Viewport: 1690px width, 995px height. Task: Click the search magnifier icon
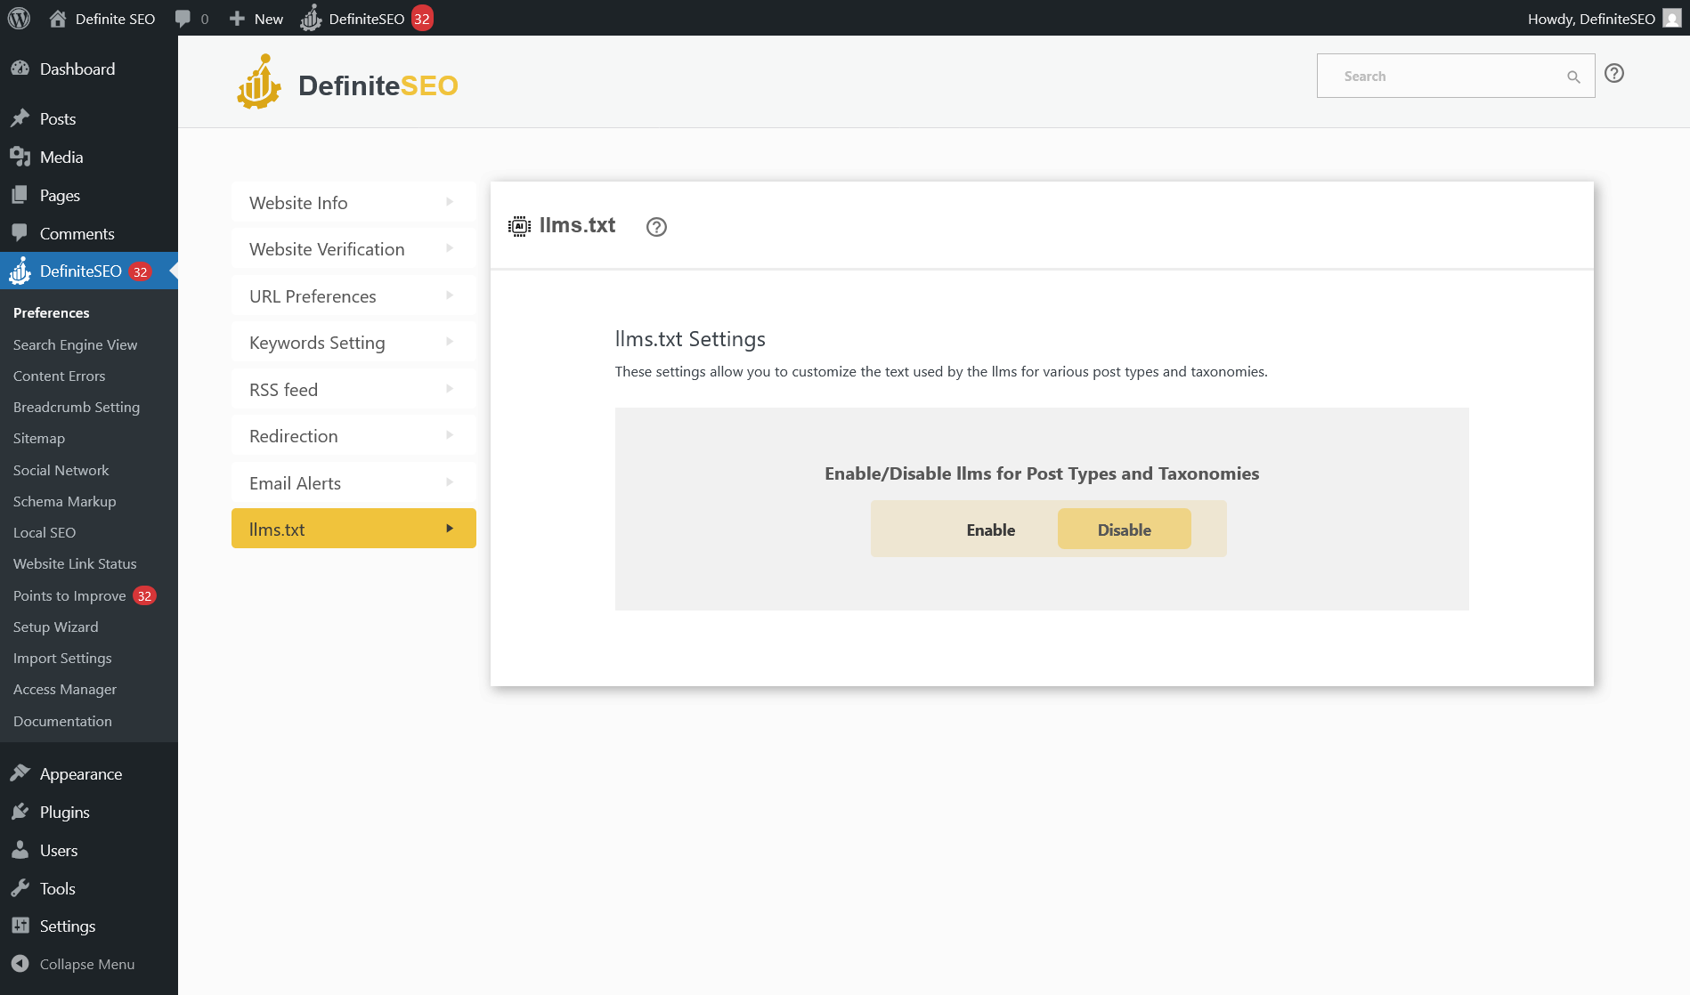1573,77
